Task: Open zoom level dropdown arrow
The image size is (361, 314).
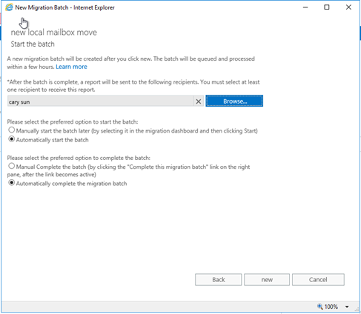Action: tap(347, 307)
